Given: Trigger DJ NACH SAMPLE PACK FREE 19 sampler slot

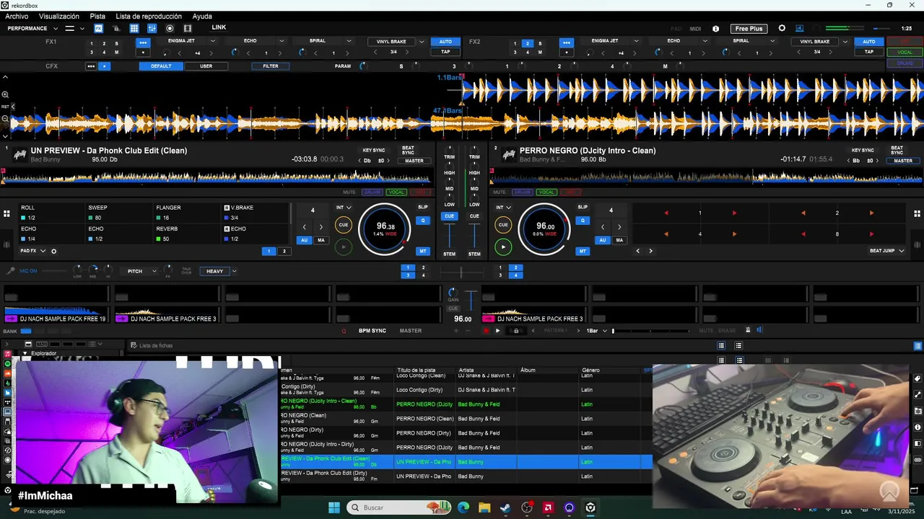Looking at the screenshot, I should click(56, 314).
